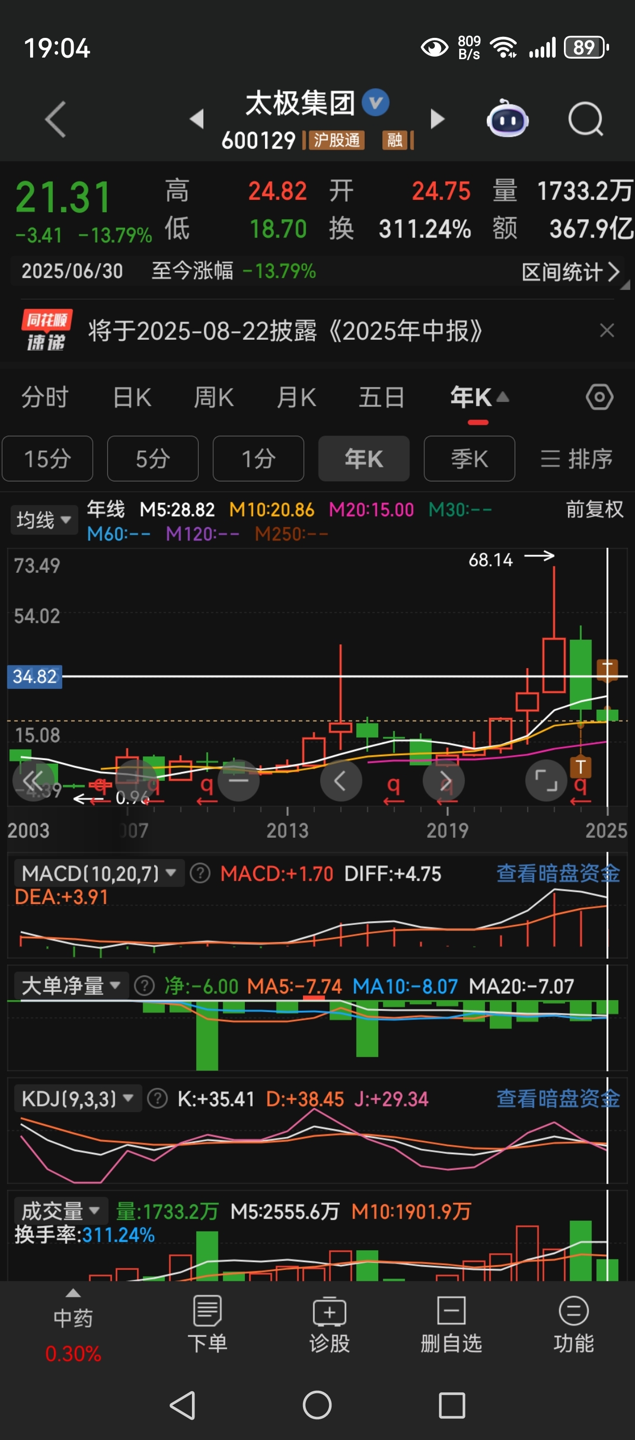Open 查看暗盘资金 link beside MACD
The height and width of the screenshot is (1440, 635).
point(558,873)
